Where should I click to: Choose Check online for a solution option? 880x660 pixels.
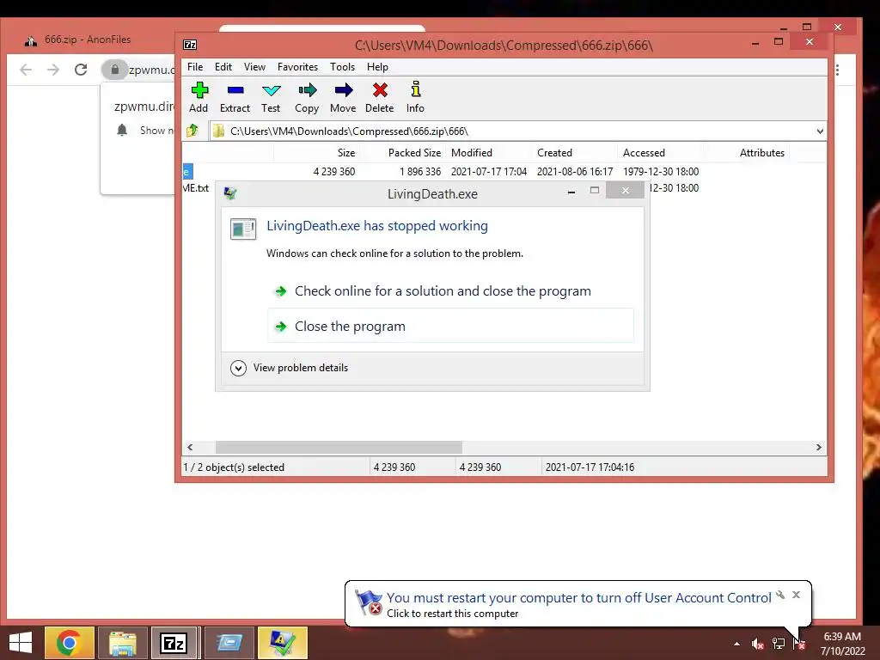coord(450,290)
